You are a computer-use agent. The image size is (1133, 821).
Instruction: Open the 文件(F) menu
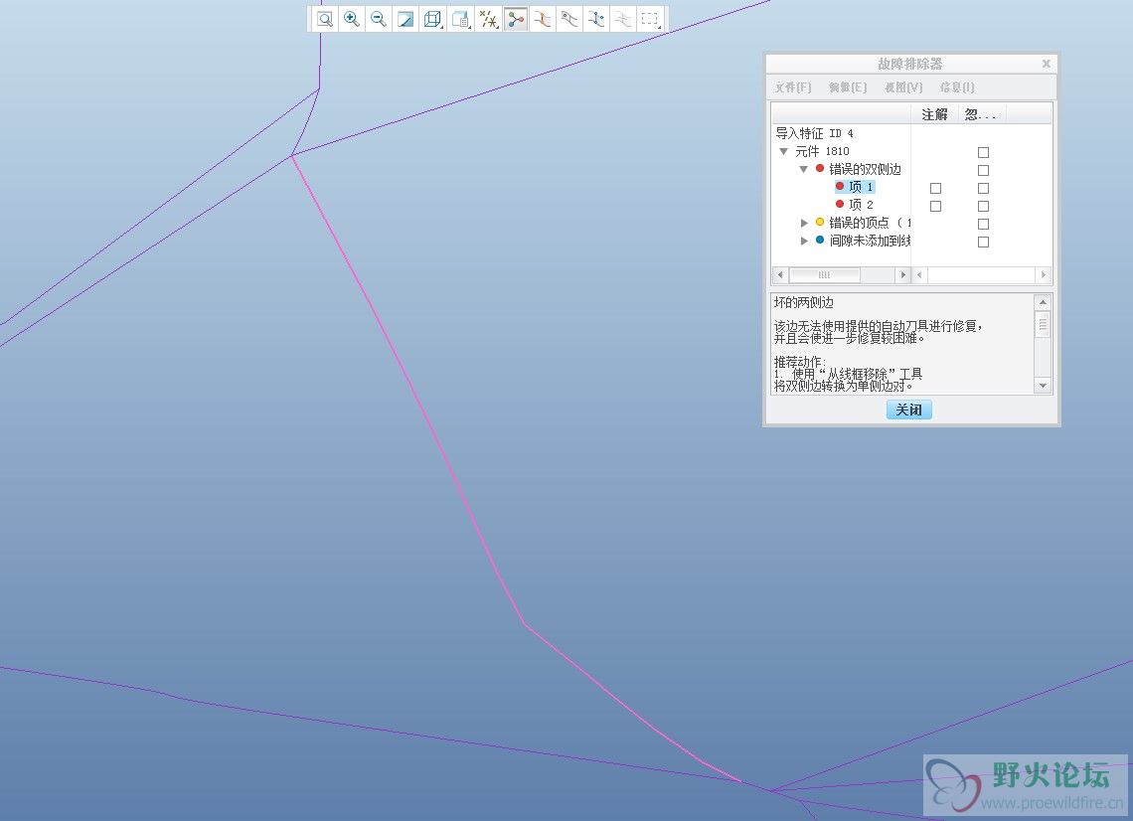point(793,87)
